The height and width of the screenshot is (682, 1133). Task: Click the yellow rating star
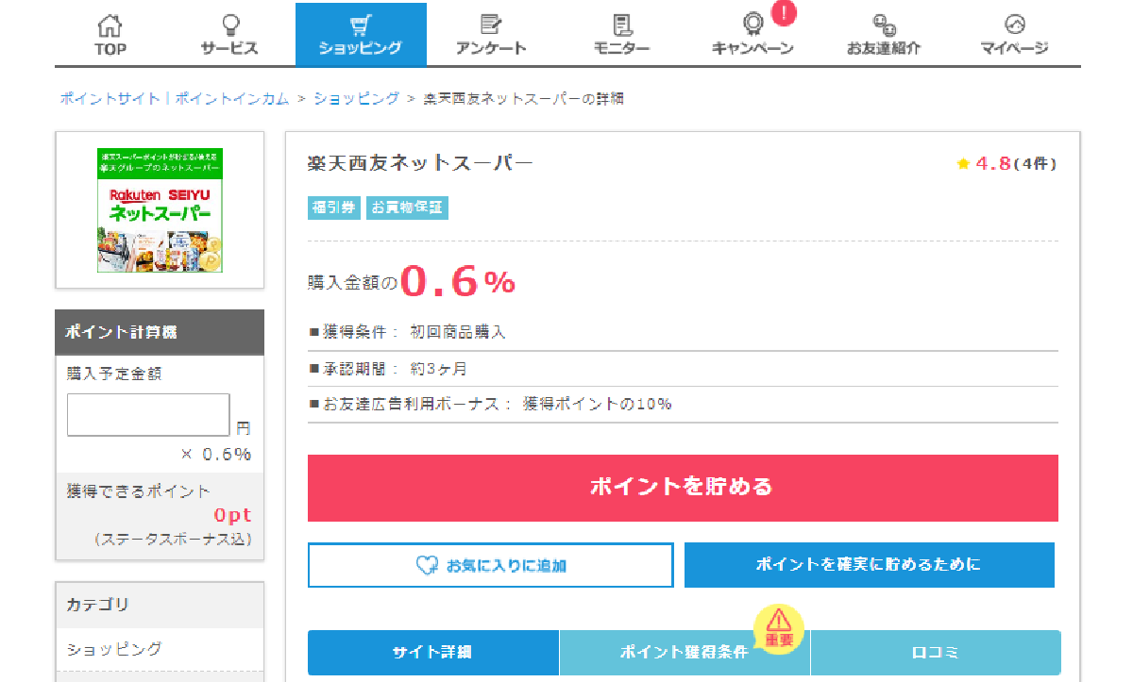(x=963, y=164)
